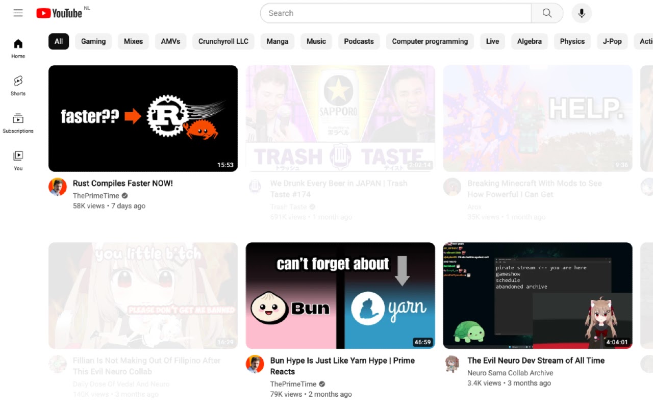Screen dimensions: 653x408
Task: Open Shorts in the sidebar
Action: [x=18, y=86]
